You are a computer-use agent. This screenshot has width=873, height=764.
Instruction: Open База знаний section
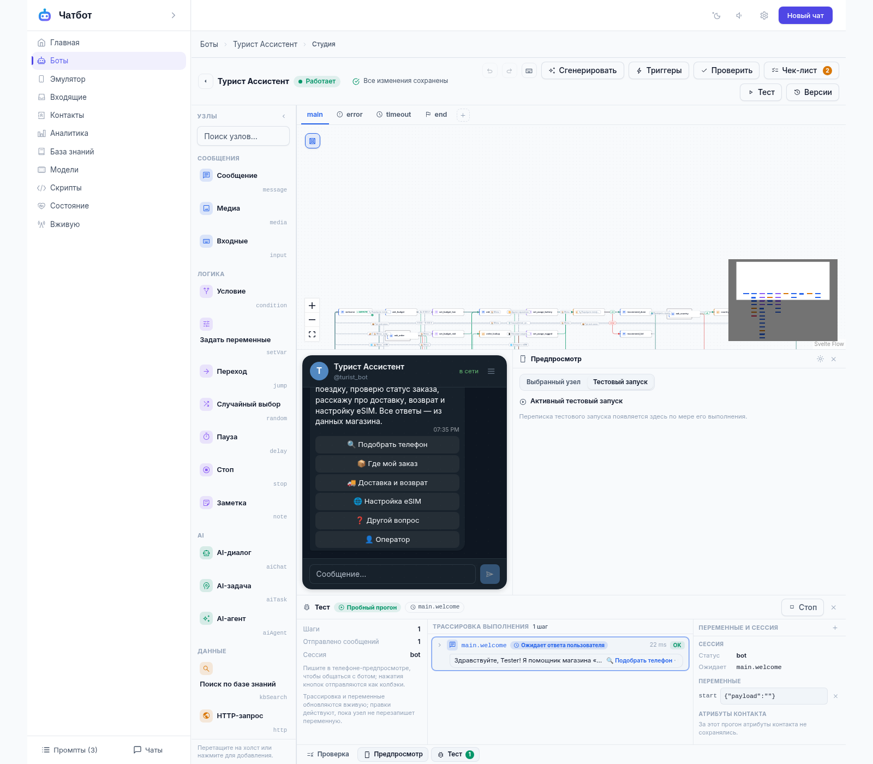coord(72,152)
